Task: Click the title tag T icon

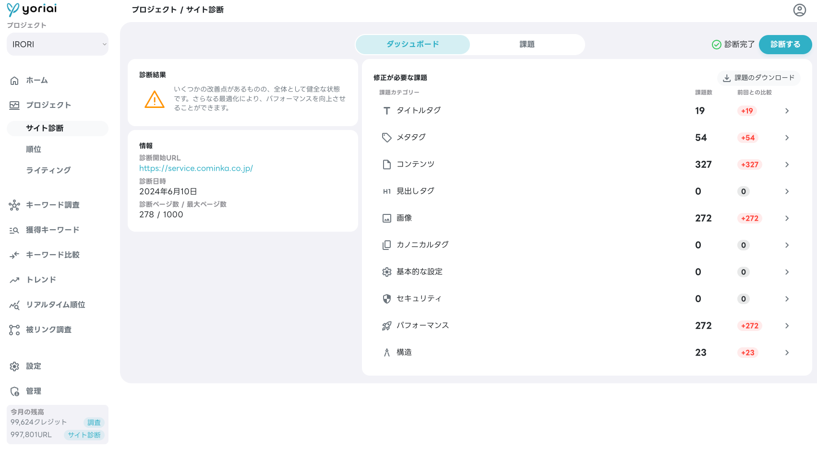Action: [387, 111]
